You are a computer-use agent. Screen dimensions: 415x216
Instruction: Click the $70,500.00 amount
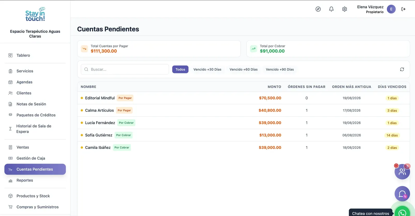coord(270,98)
